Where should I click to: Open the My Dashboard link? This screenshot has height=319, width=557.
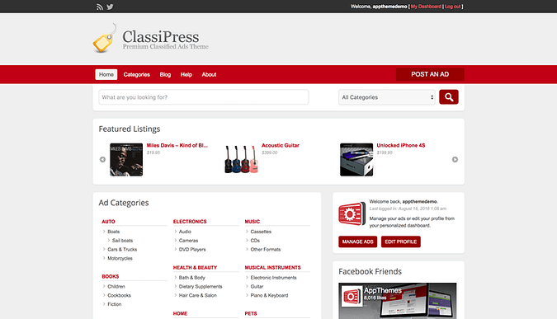pyautogui.click(x=426, y=7)
